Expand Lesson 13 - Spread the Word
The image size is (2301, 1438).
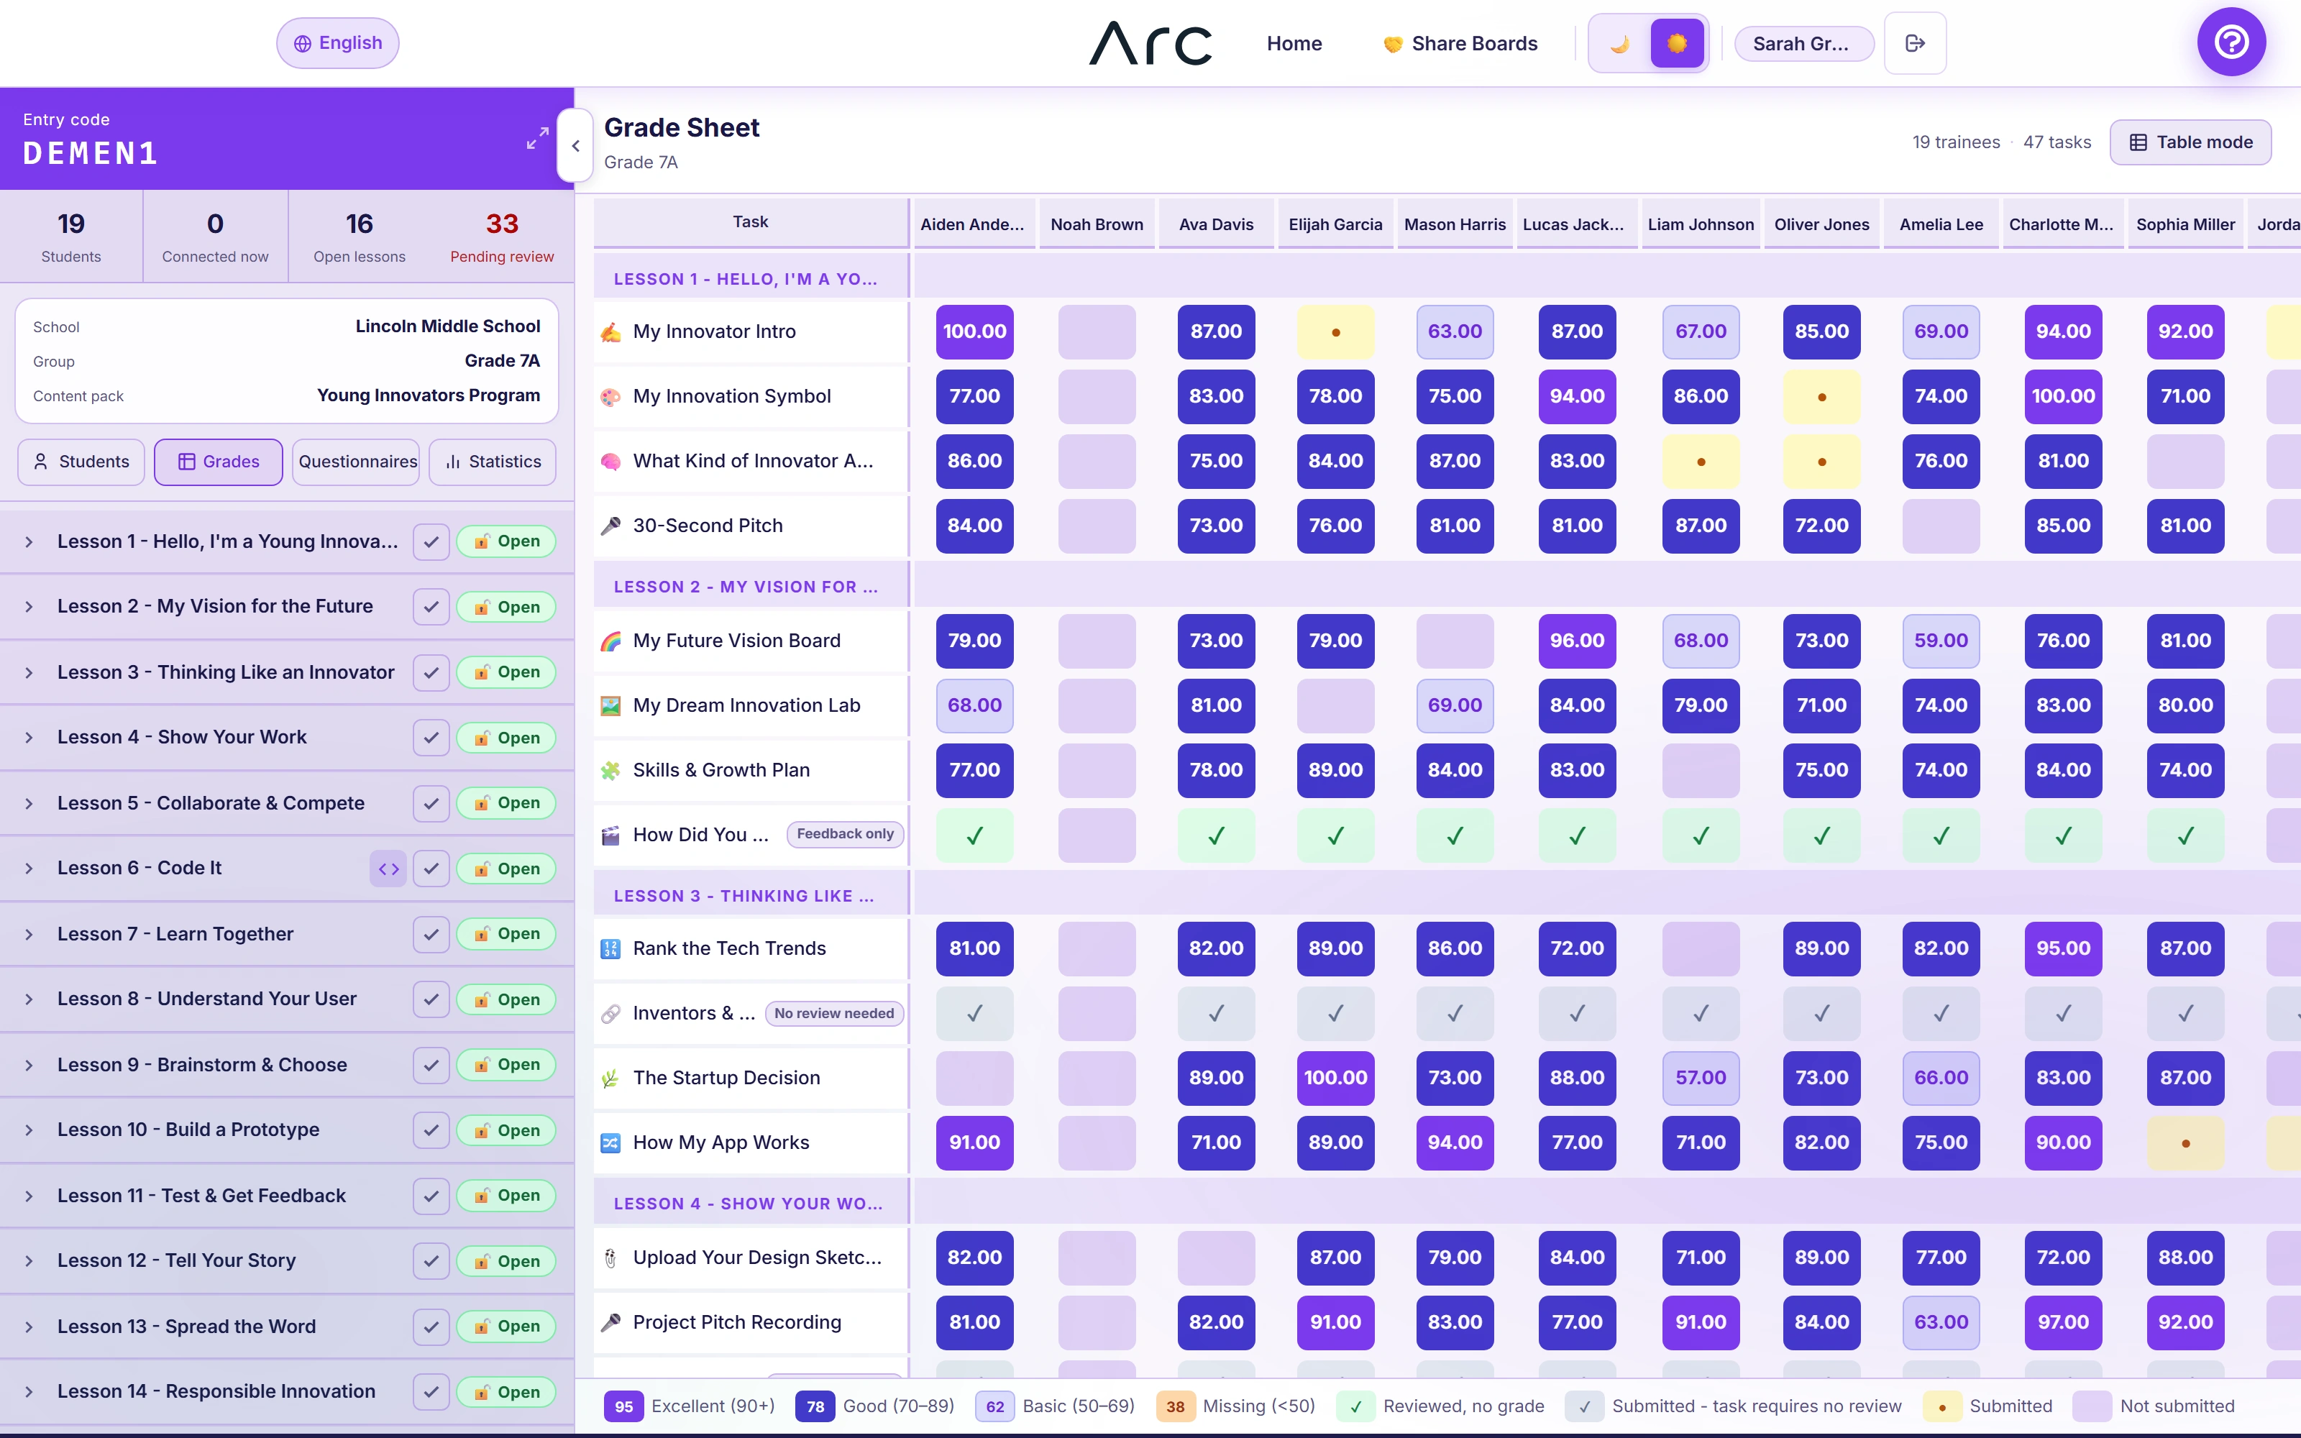[x=29, y=1327]
